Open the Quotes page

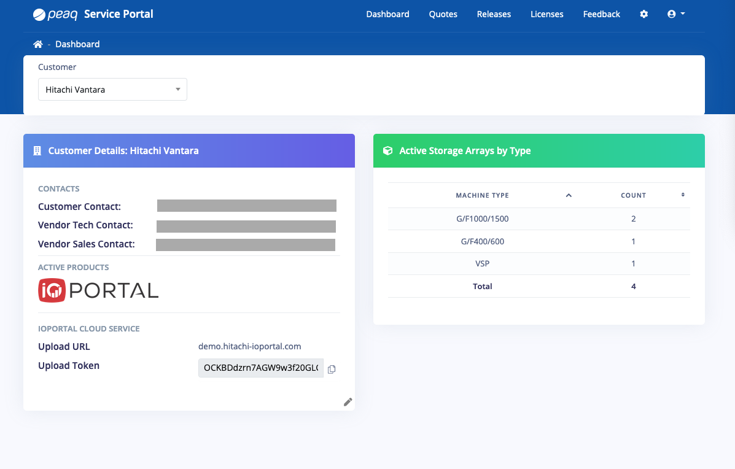click(443, 14)
